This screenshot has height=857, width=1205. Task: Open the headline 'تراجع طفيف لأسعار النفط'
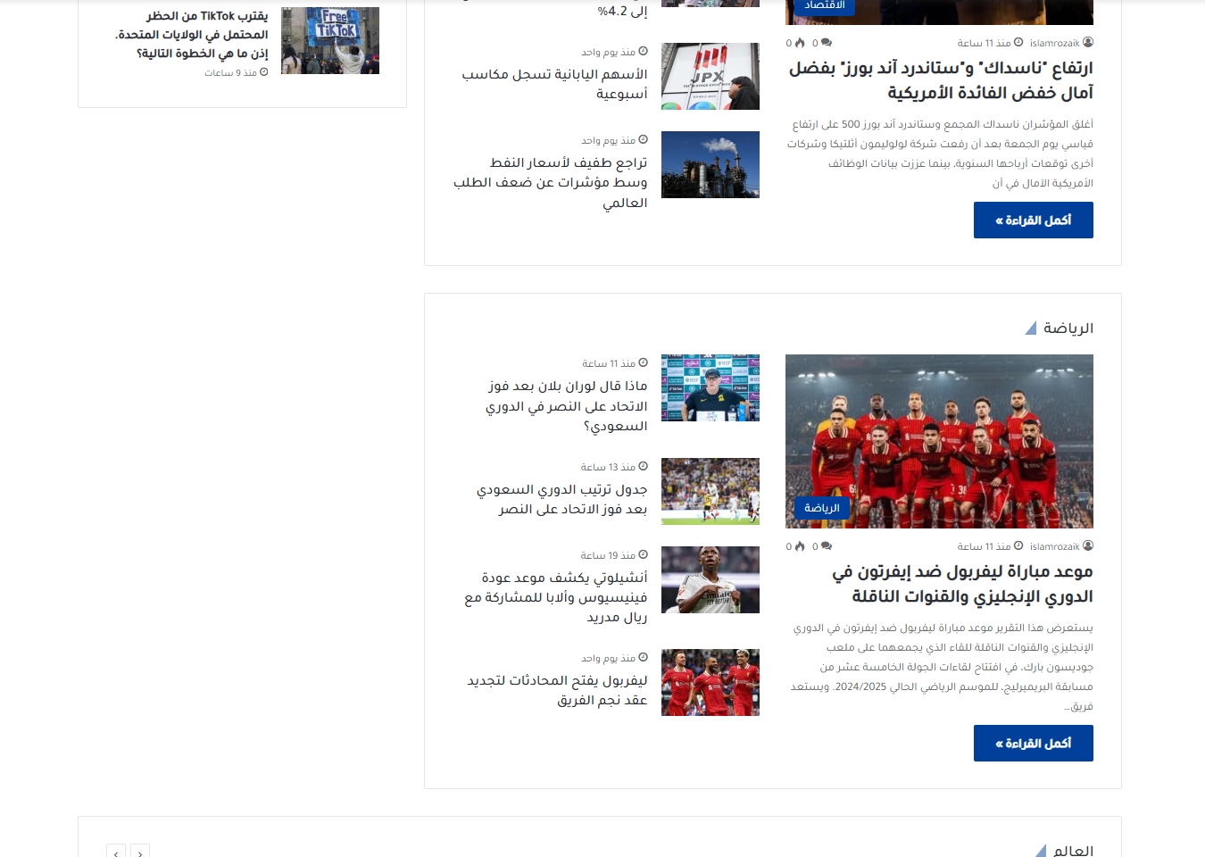click(x=550, y=182)
